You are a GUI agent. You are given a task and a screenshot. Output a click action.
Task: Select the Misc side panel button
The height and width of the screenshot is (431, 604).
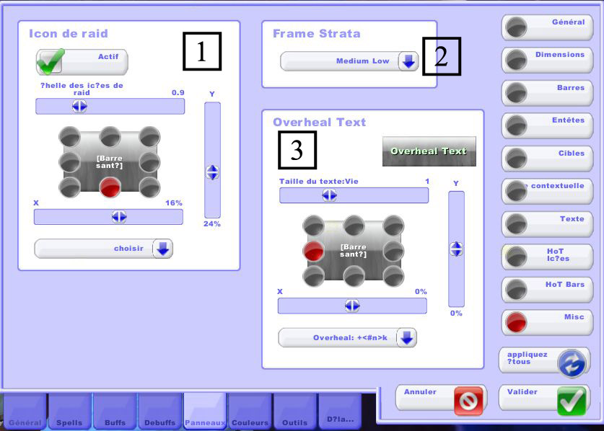(x=547, y=322)
